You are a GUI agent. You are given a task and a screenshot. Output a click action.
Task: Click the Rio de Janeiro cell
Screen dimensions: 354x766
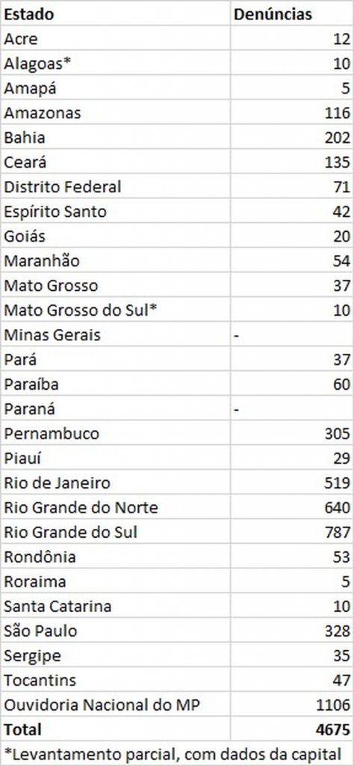pos(115,482)
